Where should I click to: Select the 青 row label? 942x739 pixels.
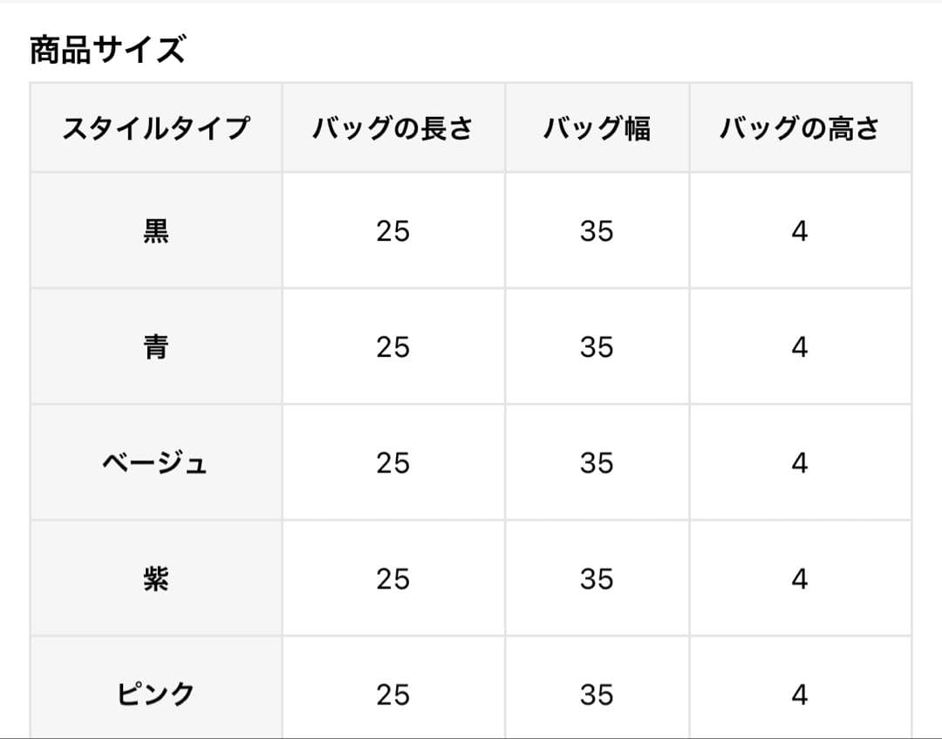pyautogui.click(x=155, y=346)
